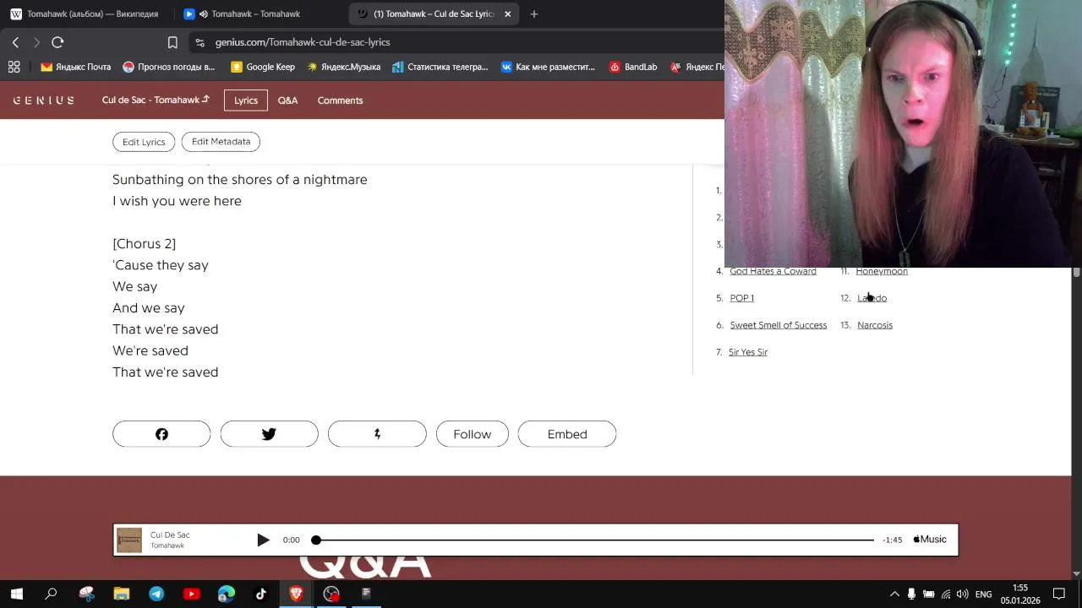Open the bookmarks apps grid icon
Image resolution: width=1082 pixels, height=608 pixels.
(x=14, y=67)
